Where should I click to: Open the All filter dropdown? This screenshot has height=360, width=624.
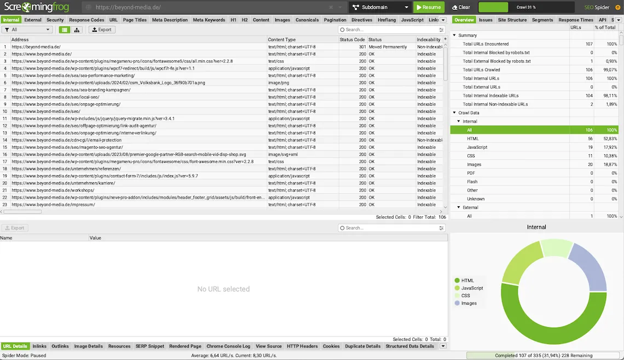pos(27,30)
